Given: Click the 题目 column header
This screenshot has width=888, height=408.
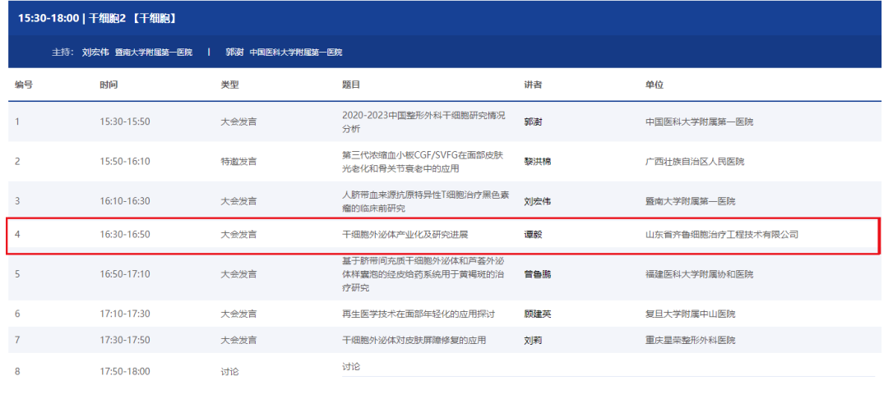Looking at the screenshot, I should tap(351, 85).
